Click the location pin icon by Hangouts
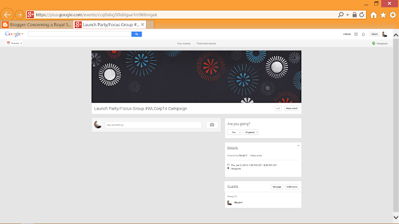Viewport: 399px width, 224px height. [228, 169]
